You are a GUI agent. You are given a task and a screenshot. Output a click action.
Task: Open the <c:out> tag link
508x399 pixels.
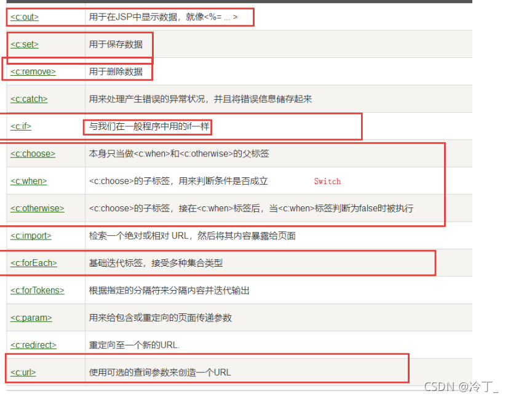tap(25, 17)
